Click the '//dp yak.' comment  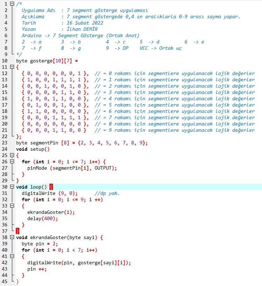(x=107, y=193)
